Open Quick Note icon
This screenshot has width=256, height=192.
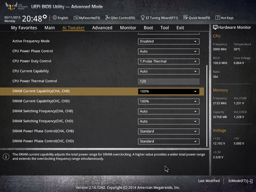186,18
